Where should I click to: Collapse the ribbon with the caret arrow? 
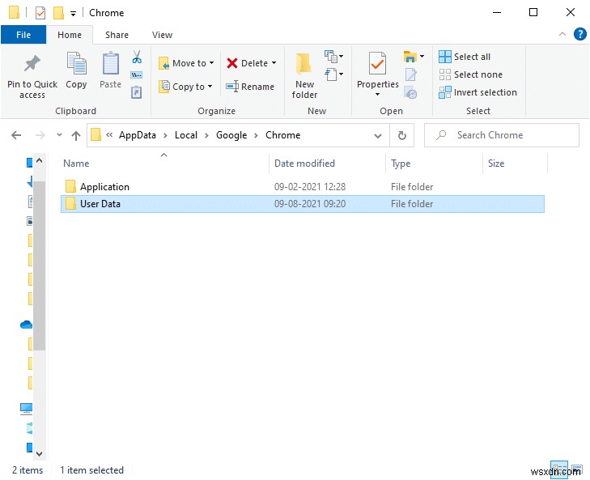point(562,34)
